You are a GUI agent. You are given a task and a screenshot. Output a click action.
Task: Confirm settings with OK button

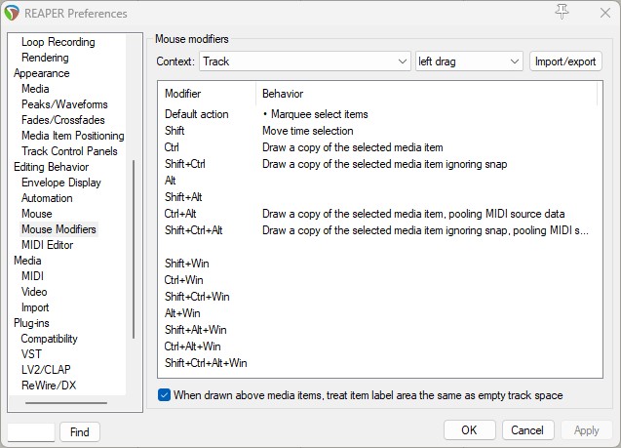click(x=469, y=430)
